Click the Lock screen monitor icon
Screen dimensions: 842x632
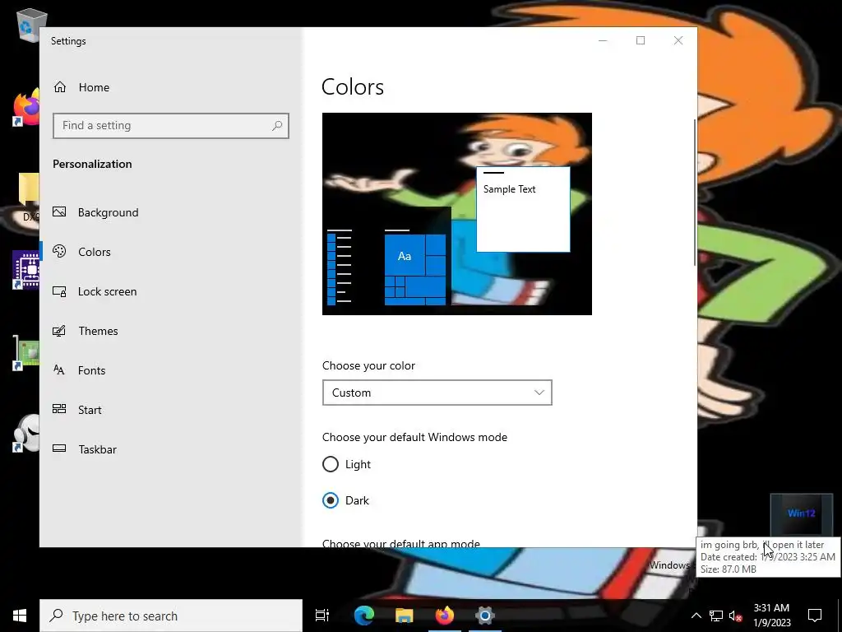point(59,291)
